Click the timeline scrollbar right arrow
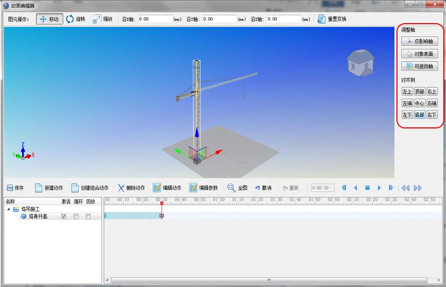This screenshot has width=446, height=287. coord(439,280)
